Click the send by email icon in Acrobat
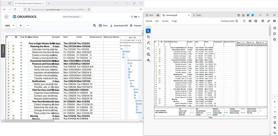The height and width of the screenshot is (136, 278). click(274, 21)
